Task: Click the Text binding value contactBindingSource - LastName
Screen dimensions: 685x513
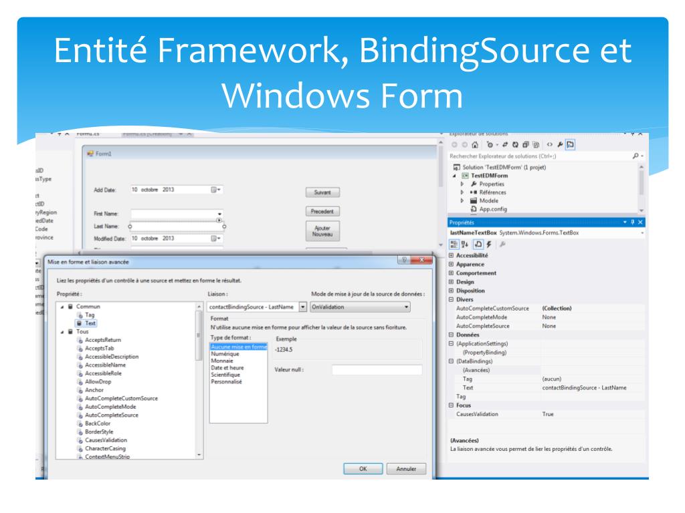Action: (x=584, y=388)
